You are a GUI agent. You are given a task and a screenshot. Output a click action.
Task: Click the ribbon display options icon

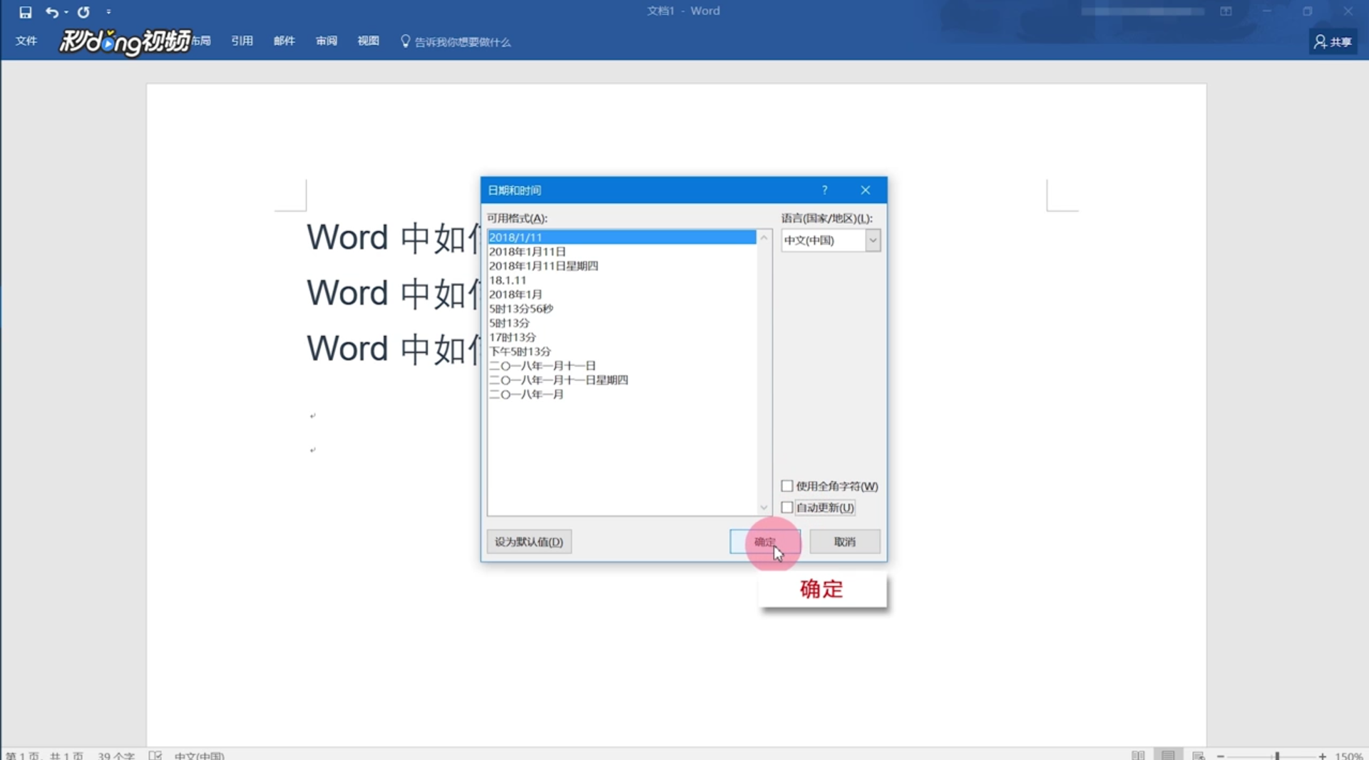[x=1226, y=11]
